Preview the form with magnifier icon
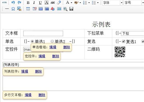The image size is (144, 102). click(x=65, y=9)
